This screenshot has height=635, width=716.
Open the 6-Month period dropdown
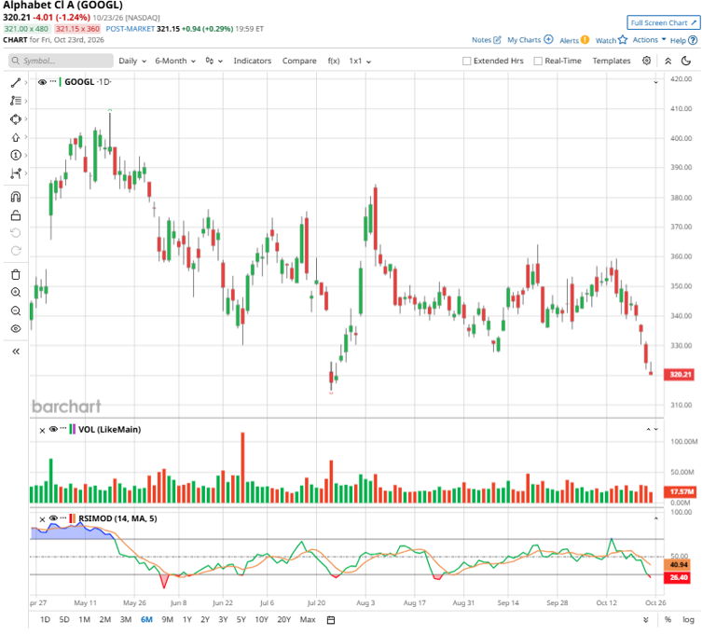pyautogui.click(x=175, y=61)
